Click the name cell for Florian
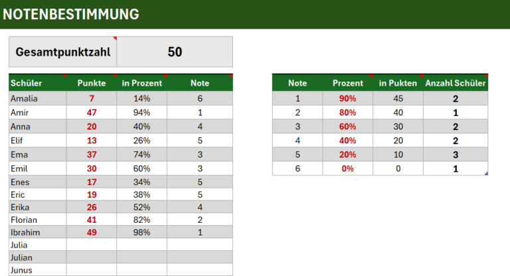 (37, 220)
